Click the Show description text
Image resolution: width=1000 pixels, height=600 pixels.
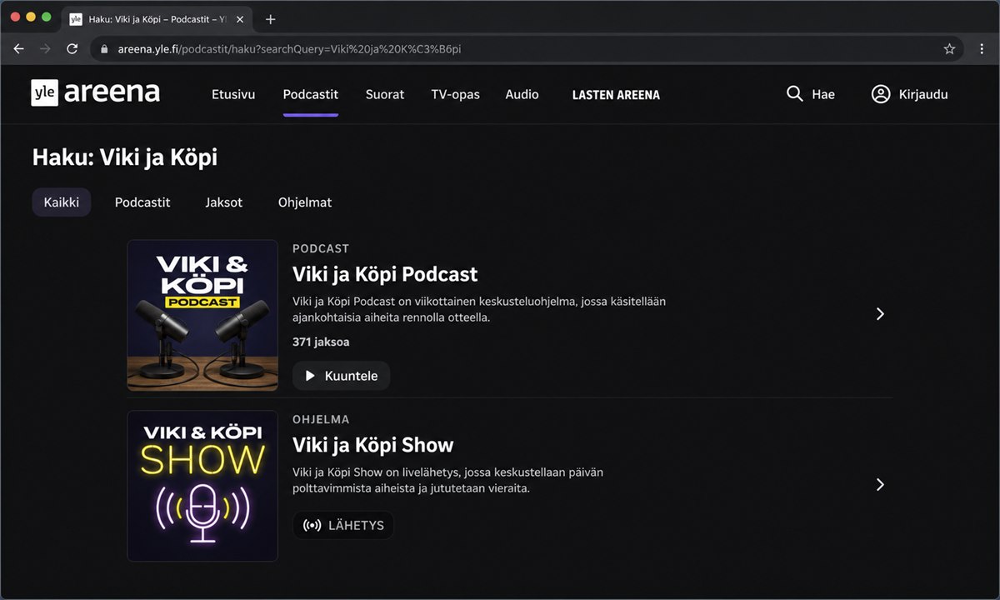tap(448, 480)
